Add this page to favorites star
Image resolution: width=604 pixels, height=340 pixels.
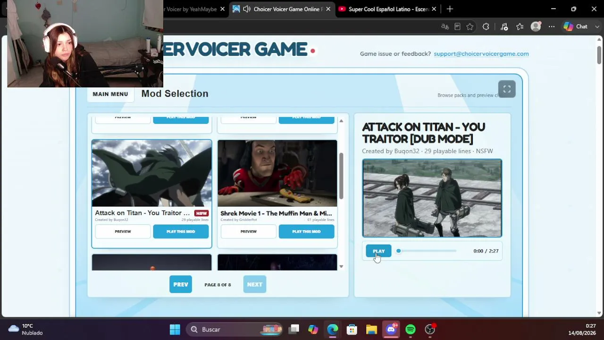470,26
